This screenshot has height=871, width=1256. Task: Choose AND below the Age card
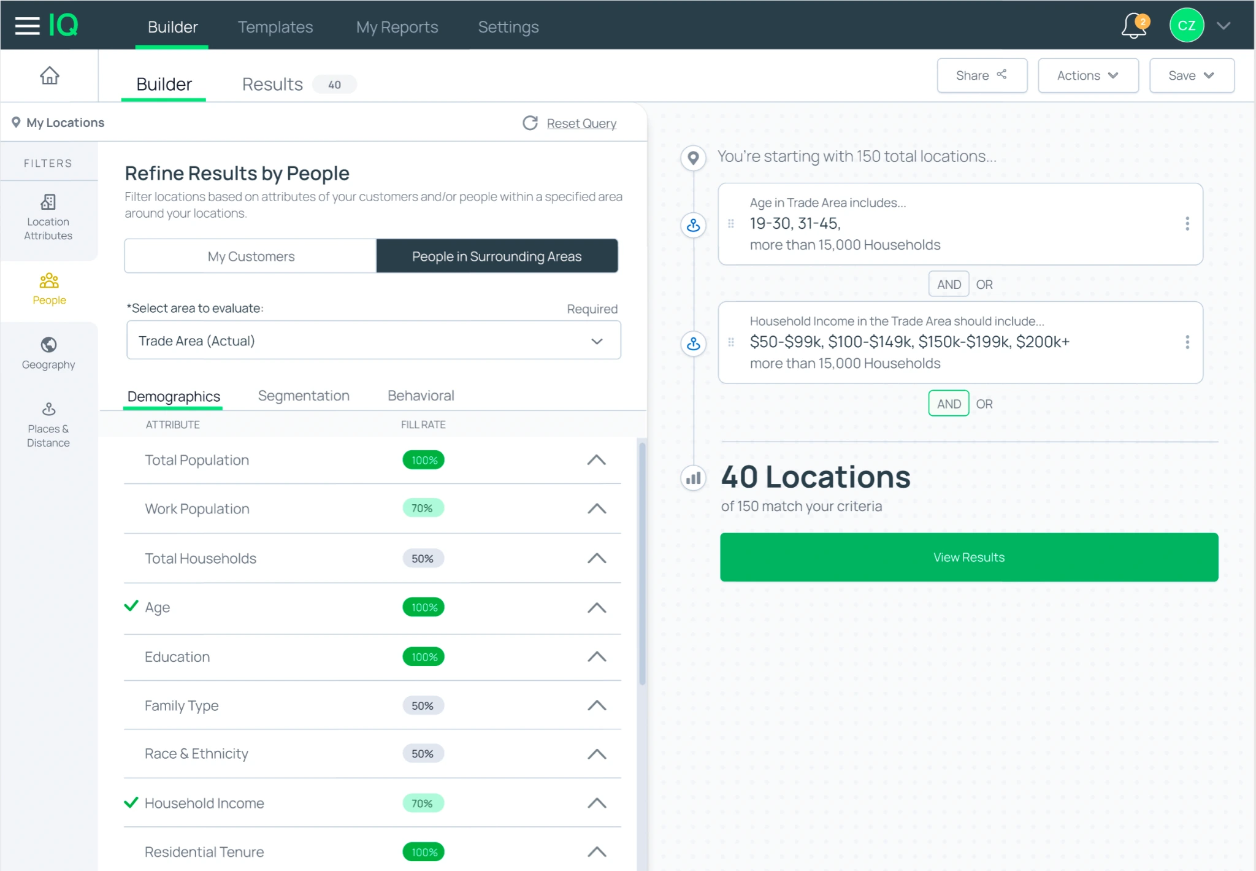(x=949, y=285)
